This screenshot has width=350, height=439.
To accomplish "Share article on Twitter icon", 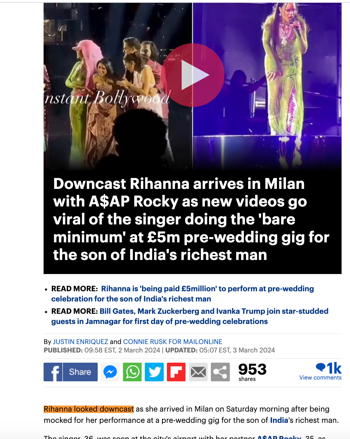I will click(154, 372).
